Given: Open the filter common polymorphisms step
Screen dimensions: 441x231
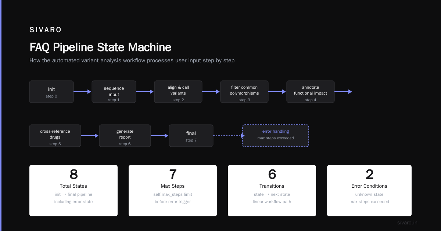Looking at the screenshot, I should [x=244, y=92].
